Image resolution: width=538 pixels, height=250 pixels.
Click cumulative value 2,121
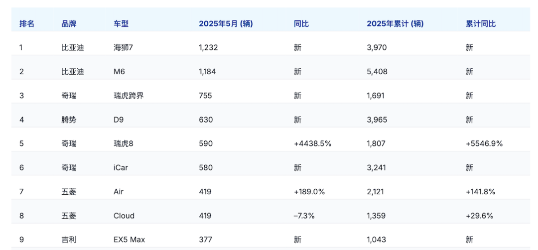pyautogui.click(x=376, y=192)
